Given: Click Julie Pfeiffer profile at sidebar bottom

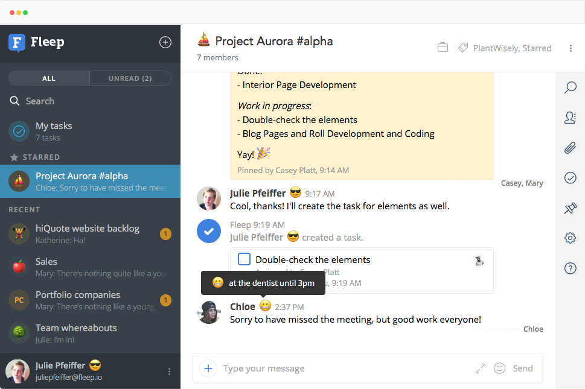Looking at the screenshot, I should click(x=90, y=371).
